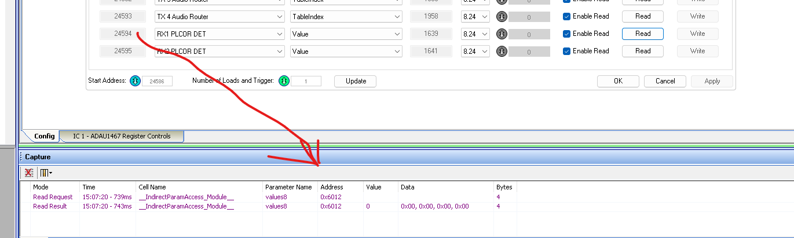Click Write button in row 24594
The image size is (794, 238).
(698, 34)
